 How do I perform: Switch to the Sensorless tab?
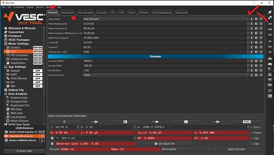[x=68, y=13]
